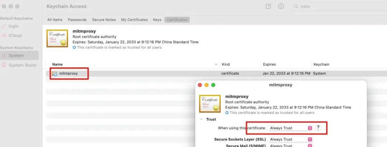Viewport: 387px width, 147px height.
Task: Minimize the mitmproxy details window
Action: [207, 85]
